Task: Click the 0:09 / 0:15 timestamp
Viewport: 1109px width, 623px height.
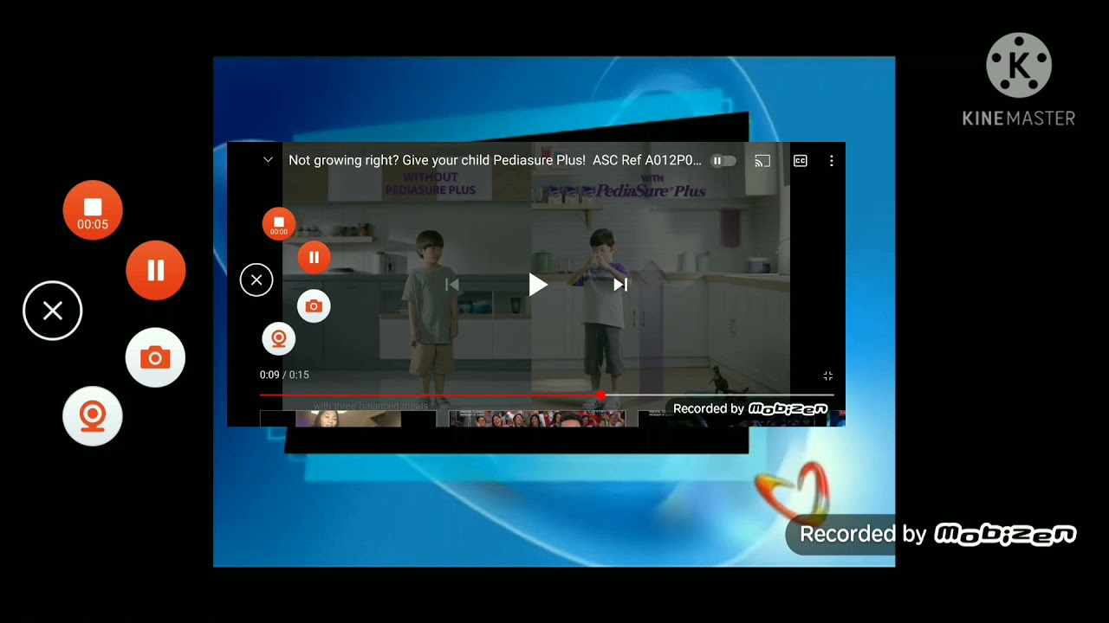Action: [x=284, y=375]
